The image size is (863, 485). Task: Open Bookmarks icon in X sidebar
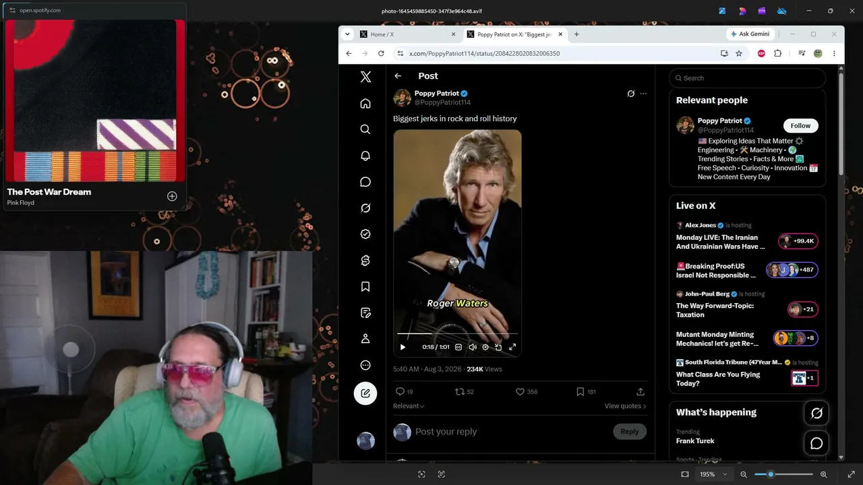pyautogui.click(x=365, y=287)
